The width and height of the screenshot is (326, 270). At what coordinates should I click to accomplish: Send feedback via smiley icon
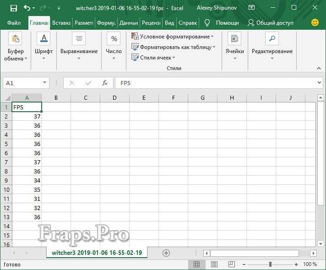pos(315,22)
